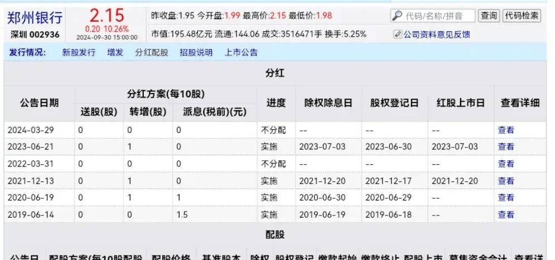
Task: Click the 市值:195.48亿元 value
Action: 182,35
